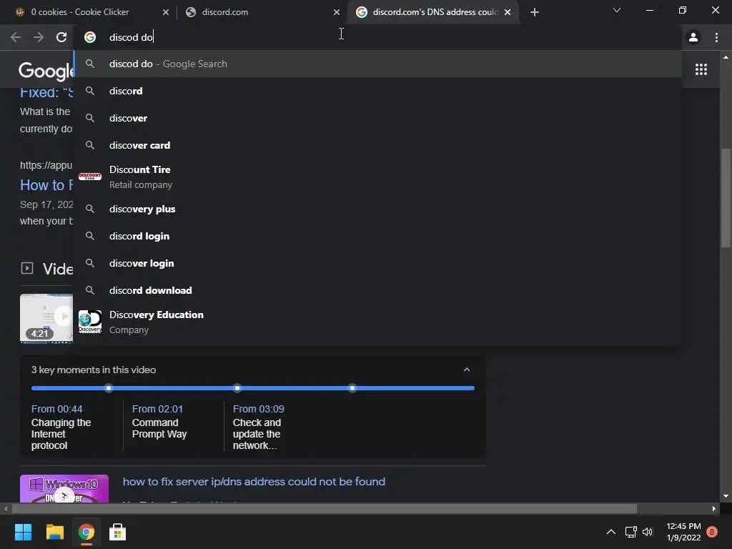Screen dimensions: 732x549
Task: Click the Google icon in the address bar
Action: tap(90, 37)
